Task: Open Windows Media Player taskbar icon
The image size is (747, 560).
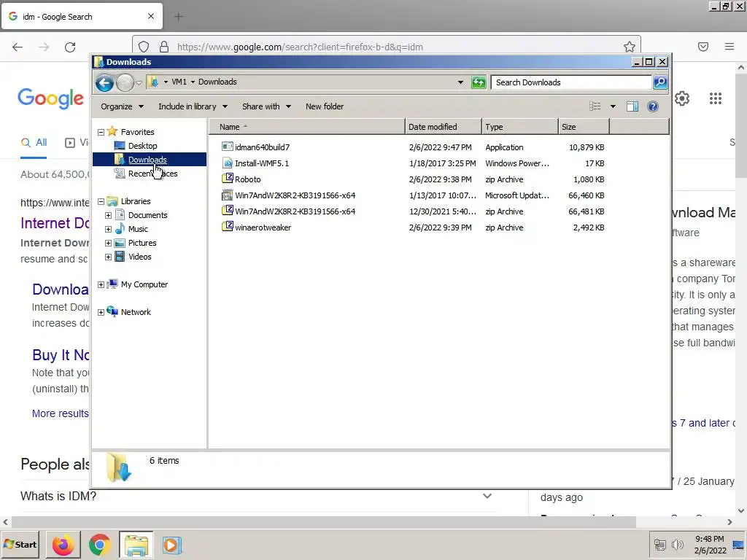Action: coord(172,545)
